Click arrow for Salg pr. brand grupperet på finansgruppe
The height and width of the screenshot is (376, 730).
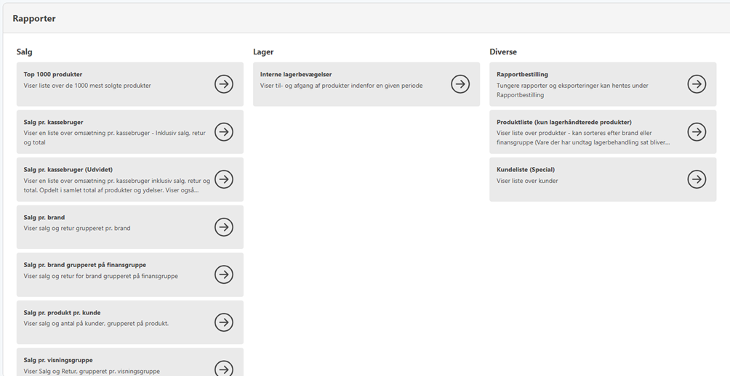click(224, 274)
